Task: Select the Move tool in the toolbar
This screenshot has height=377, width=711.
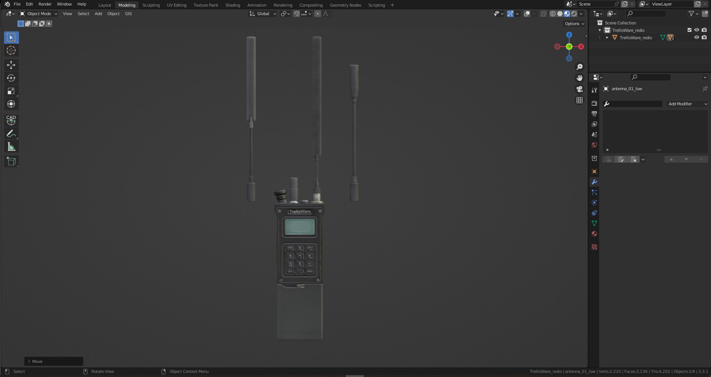Action: tap(11, 65)
